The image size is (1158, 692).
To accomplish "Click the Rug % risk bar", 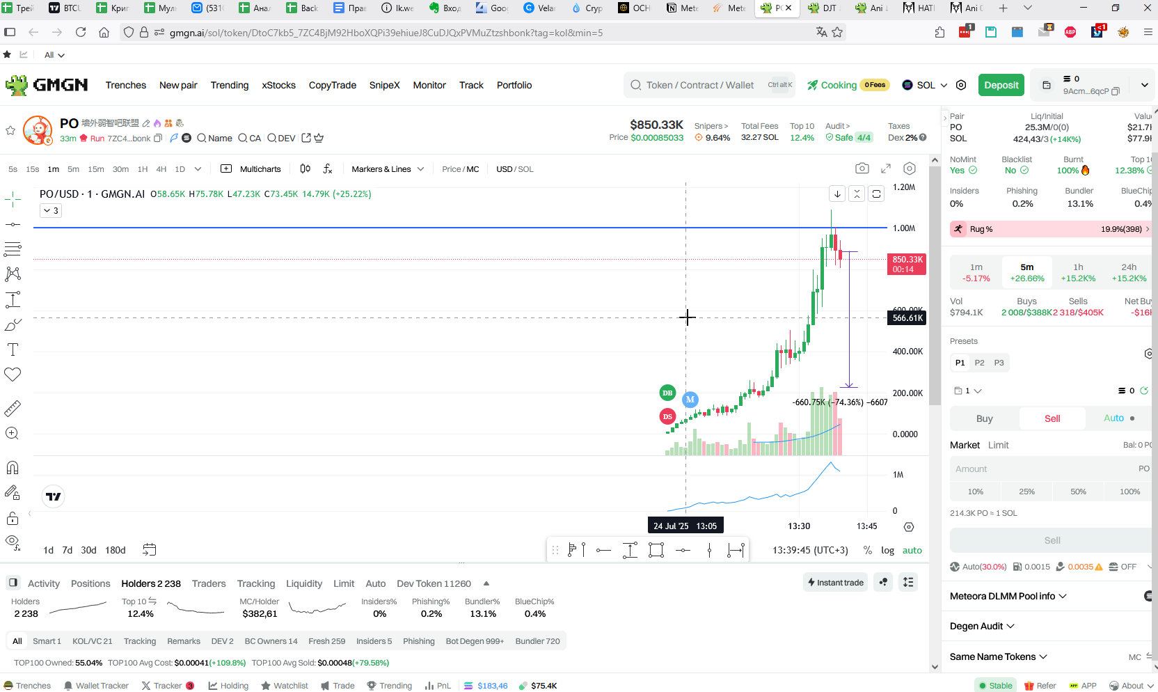I will tap(1050, 229).
